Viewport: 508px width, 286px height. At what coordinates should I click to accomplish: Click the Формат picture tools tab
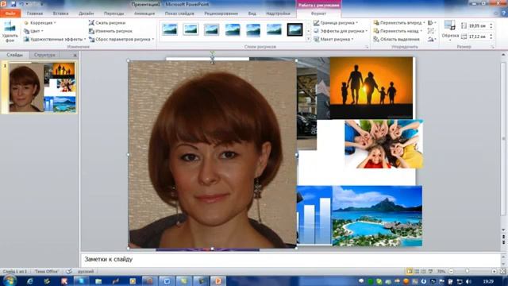tap(318, 14)
